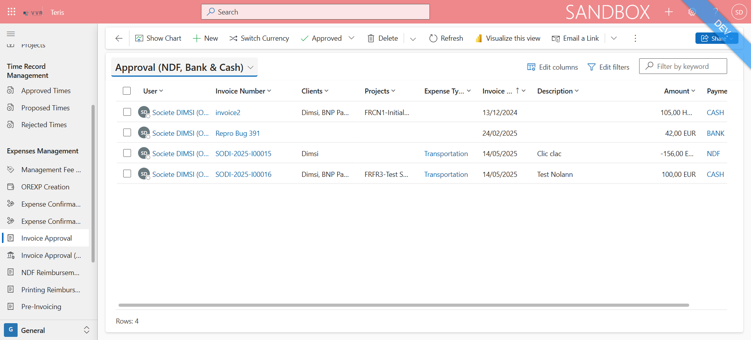
Task: Click the Show Chart button
Action: pos(158,38)
